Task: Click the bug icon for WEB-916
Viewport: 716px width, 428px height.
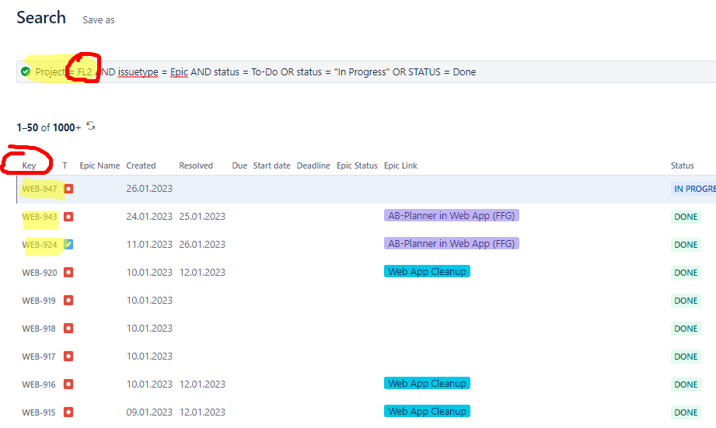Action: (x=68, y=385)
